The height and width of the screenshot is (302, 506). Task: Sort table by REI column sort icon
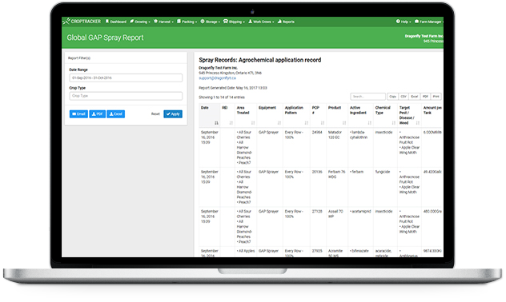(231, 123)
